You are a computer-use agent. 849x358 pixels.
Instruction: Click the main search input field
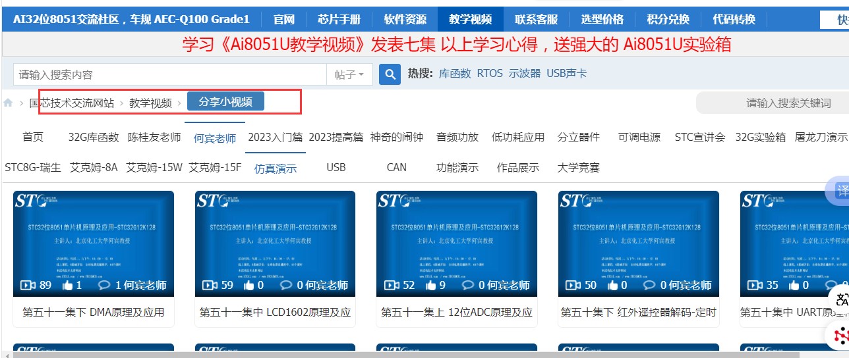click(169, 74)
